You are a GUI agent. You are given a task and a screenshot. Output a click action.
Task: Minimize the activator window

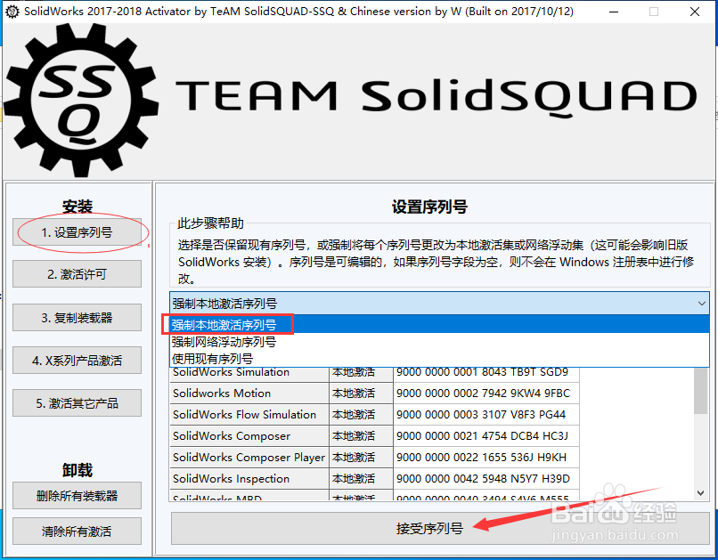(x=614, y=12)
